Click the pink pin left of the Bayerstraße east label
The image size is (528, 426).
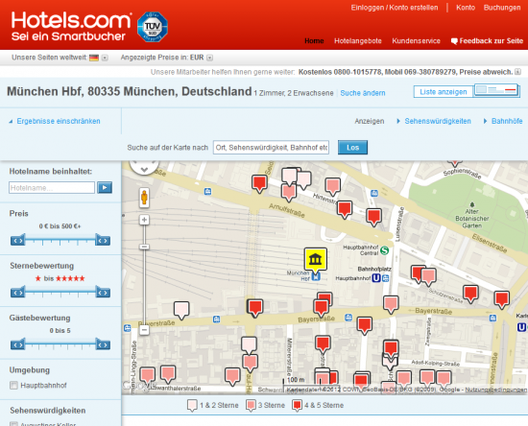point(391,304)
